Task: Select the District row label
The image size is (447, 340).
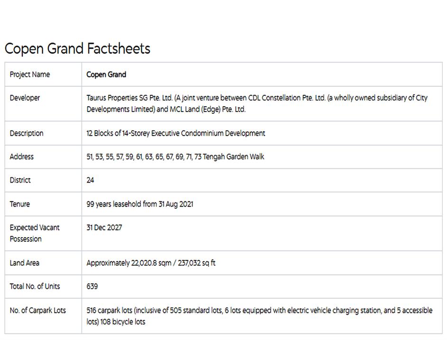Action: [x=20, y=180]
